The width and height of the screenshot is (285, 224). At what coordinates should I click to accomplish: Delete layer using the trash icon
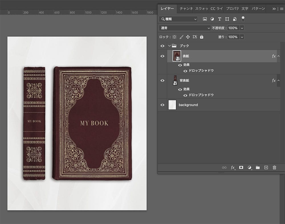274,168
